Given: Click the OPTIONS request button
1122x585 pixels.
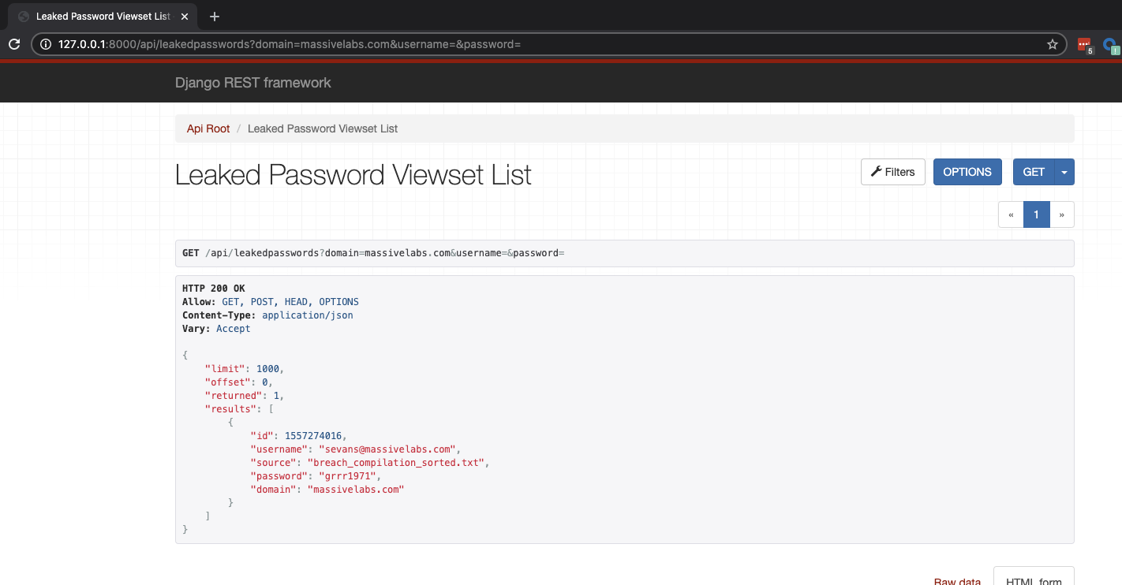Looking at the screenshot, I should tap(967, 172).
